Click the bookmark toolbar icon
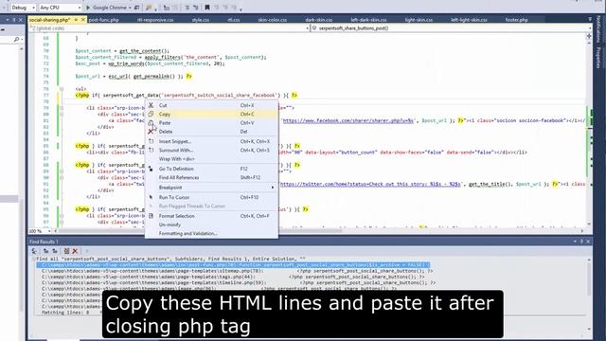606x341 pixels. click(x=207, y=8)
